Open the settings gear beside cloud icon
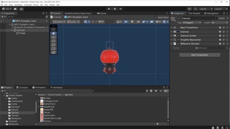Image resolution: width=230 pixels, height=129 pixels. coord(22,9)
